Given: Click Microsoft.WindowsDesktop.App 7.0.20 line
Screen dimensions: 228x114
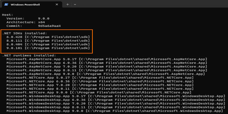Looking at the screenshot, I should 116,104.
